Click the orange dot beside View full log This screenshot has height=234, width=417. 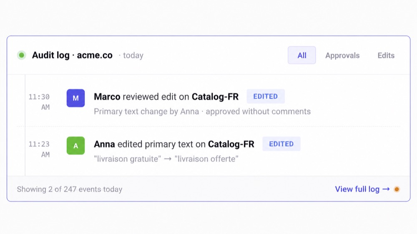coord(397,189)
